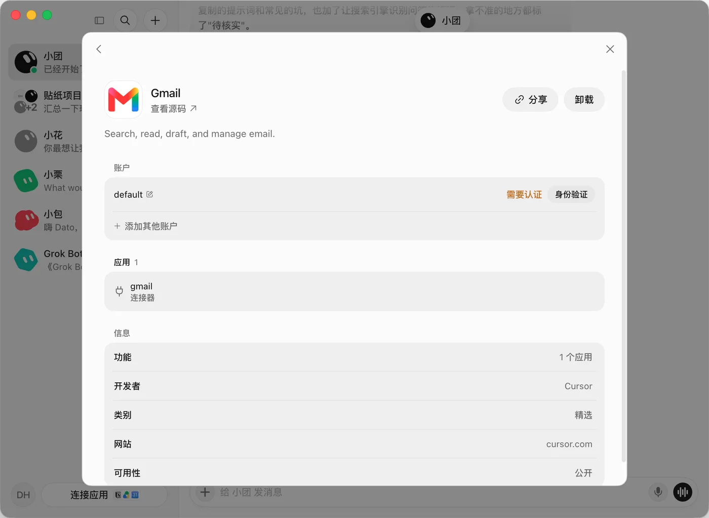Click the 可用性 公开 value
Image resolution: width=709 pixels, height=518 pixels.
583,473
